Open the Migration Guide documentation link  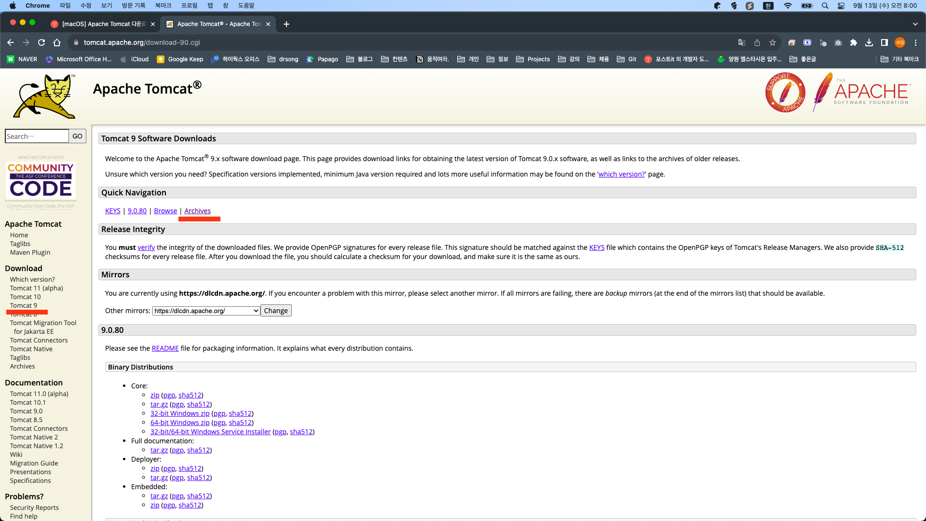click(34, 463)
